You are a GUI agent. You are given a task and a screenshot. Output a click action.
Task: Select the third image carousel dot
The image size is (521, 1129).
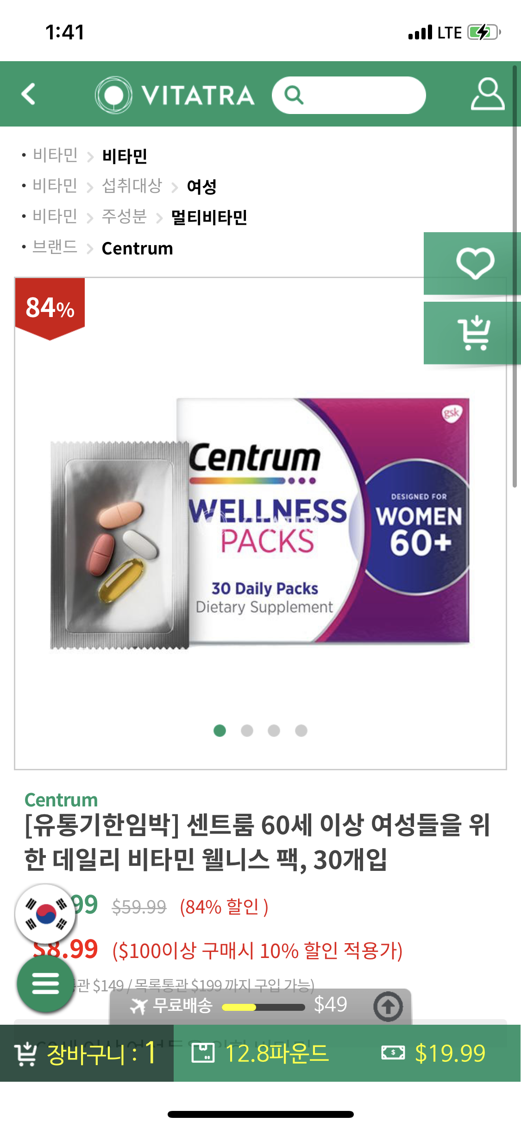click(x=274, y=730)
